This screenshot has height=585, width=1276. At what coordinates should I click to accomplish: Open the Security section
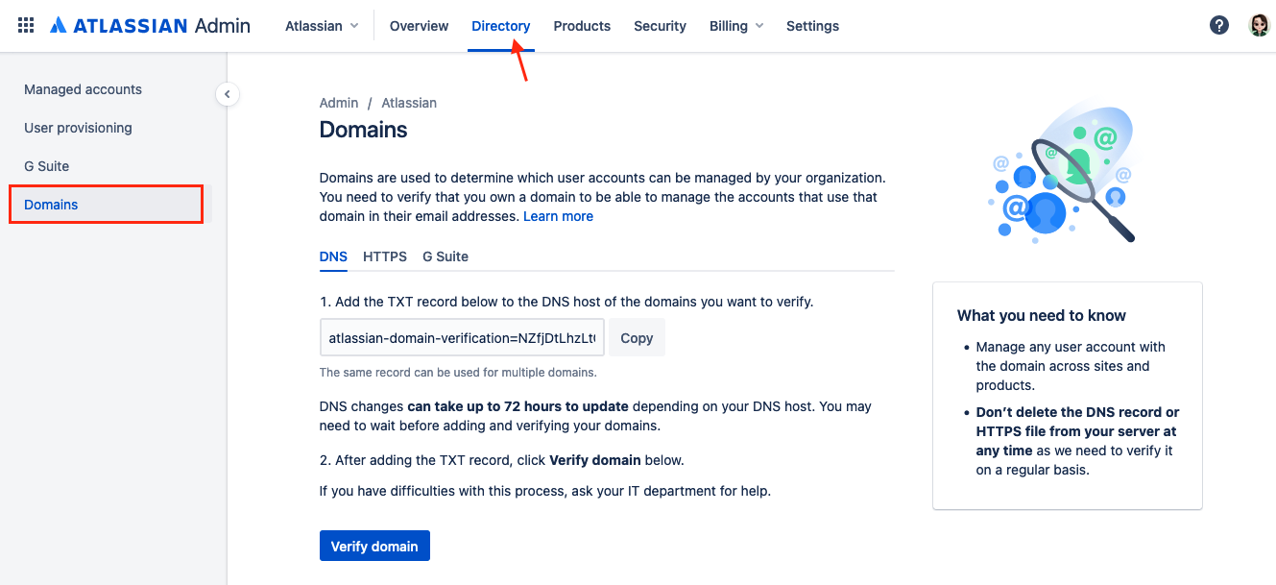[660, 26]
